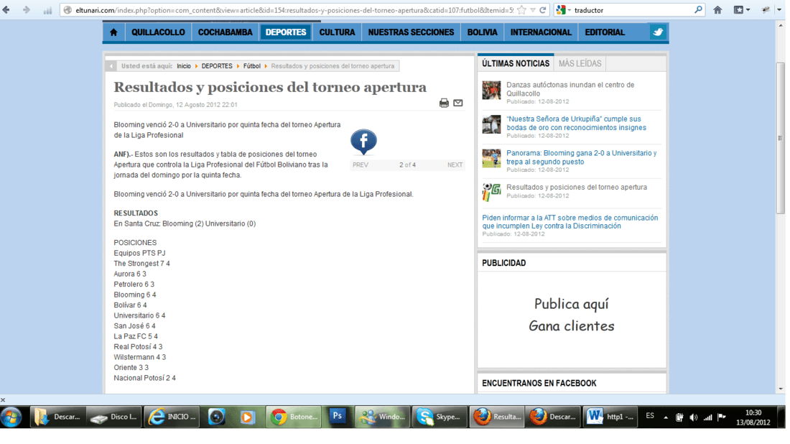Switch to ÚLTIMAS NOTICIAS tab

pos(516,63)
